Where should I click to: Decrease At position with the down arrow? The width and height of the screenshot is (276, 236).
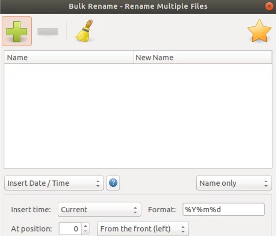pyautogui.click(x=86, y=232)
